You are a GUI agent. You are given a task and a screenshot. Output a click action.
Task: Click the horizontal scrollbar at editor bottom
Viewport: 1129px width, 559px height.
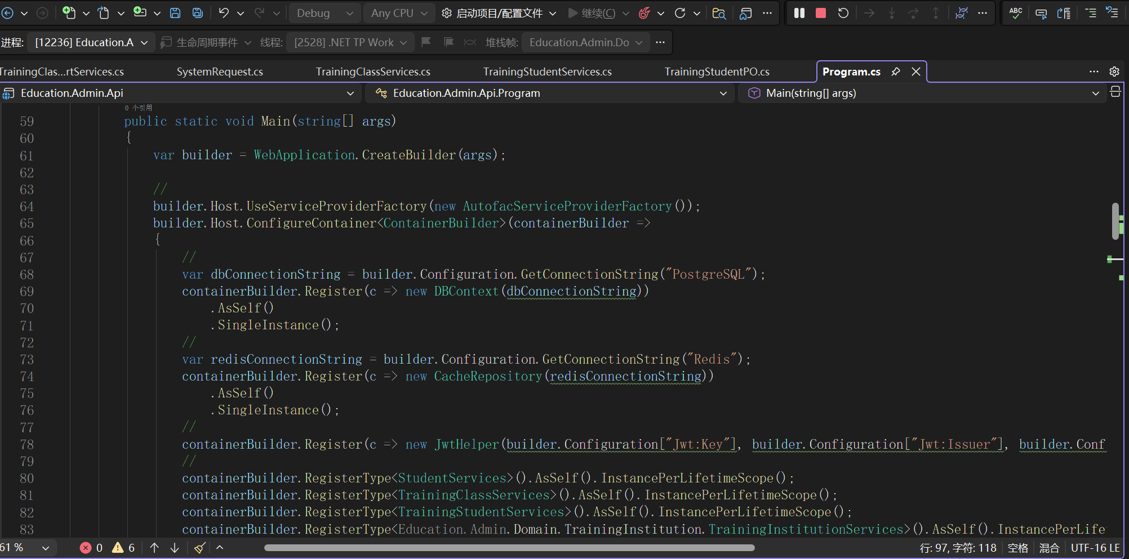pos(509,548)
